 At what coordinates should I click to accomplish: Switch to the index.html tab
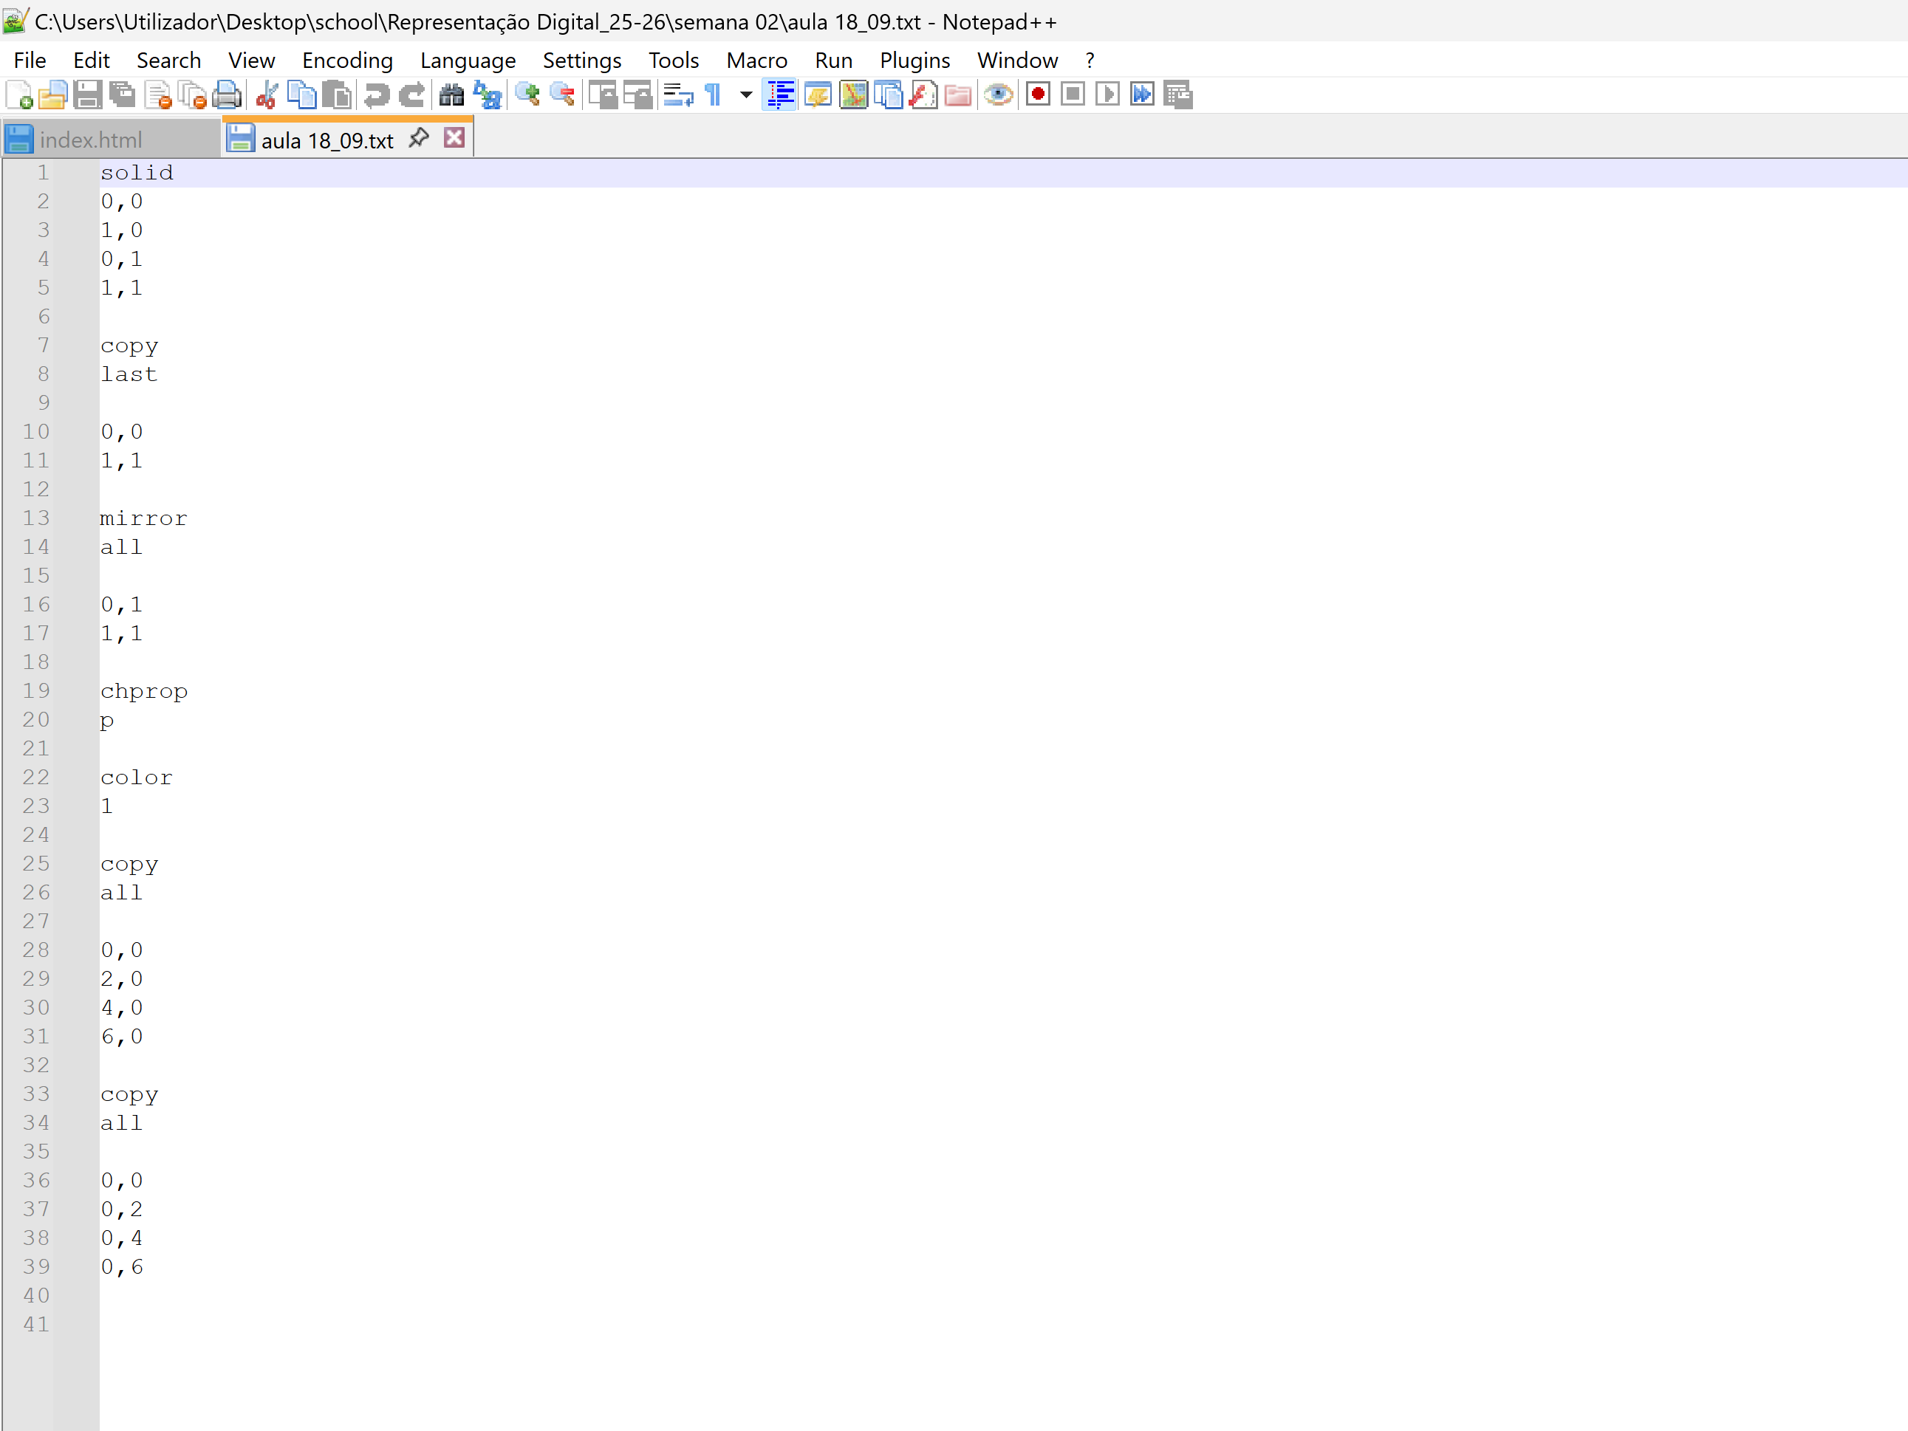(91, 140)
